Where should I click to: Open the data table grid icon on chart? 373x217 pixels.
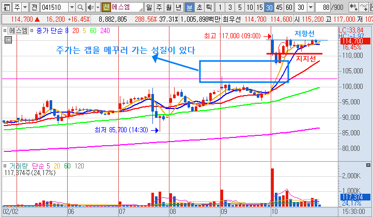8,40
